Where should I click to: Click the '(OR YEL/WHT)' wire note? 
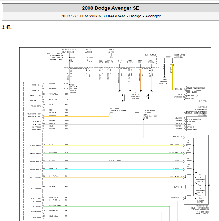[115, 160]
